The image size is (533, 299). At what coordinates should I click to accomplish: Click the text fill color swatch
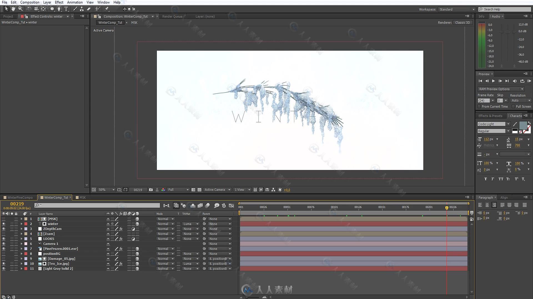[523, 125]
